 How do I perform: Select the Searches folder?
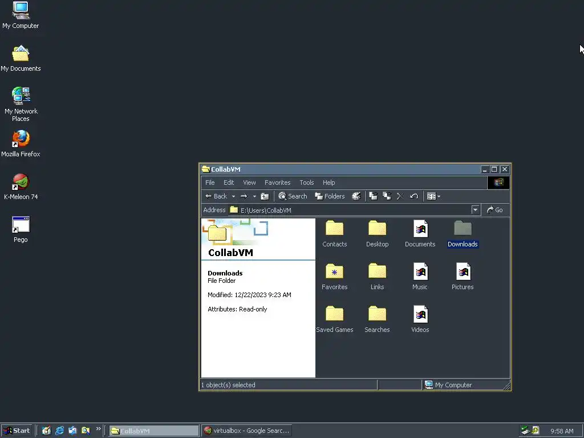[378, 319]
